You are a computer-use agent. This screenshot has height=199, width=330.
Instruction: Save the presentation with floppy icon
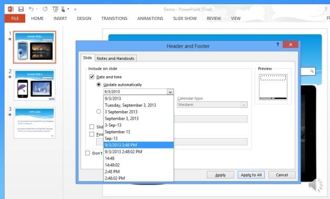[21, 9]
